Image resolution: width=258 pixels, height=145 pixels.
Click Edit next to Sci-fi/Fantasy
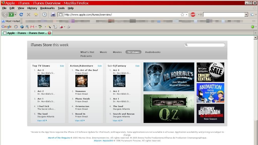click(137, 66)
